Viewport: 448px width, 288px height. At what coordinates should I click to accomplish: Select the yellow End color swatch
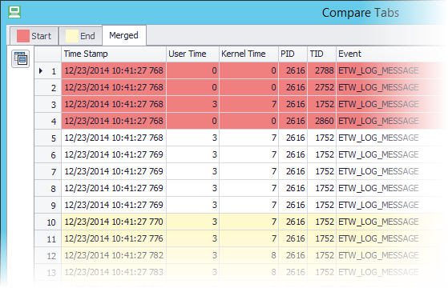coord(71,36)
